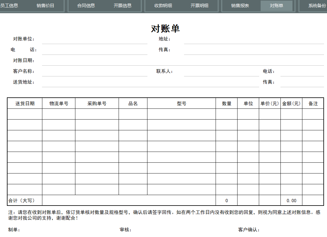This screenshot has height=237, width=327.
Task: Select the 制单 label
Action: pyautogui.click(x=14, y=230)
